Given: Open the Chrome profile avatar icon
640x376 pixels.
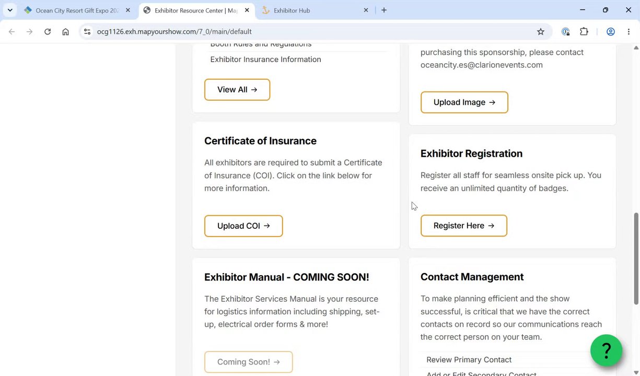Looking at the screenshot, I should click(x=610, y=32).
